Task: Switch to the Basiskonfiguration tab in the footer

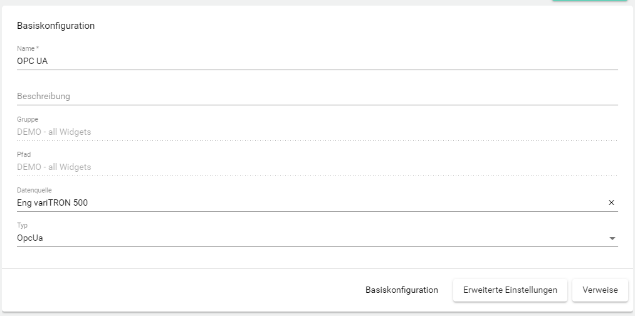Action: coord(401,290)
